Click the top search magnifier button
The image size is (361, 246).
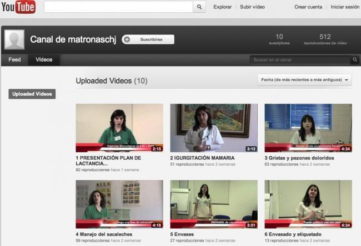(x=199, y=7)
